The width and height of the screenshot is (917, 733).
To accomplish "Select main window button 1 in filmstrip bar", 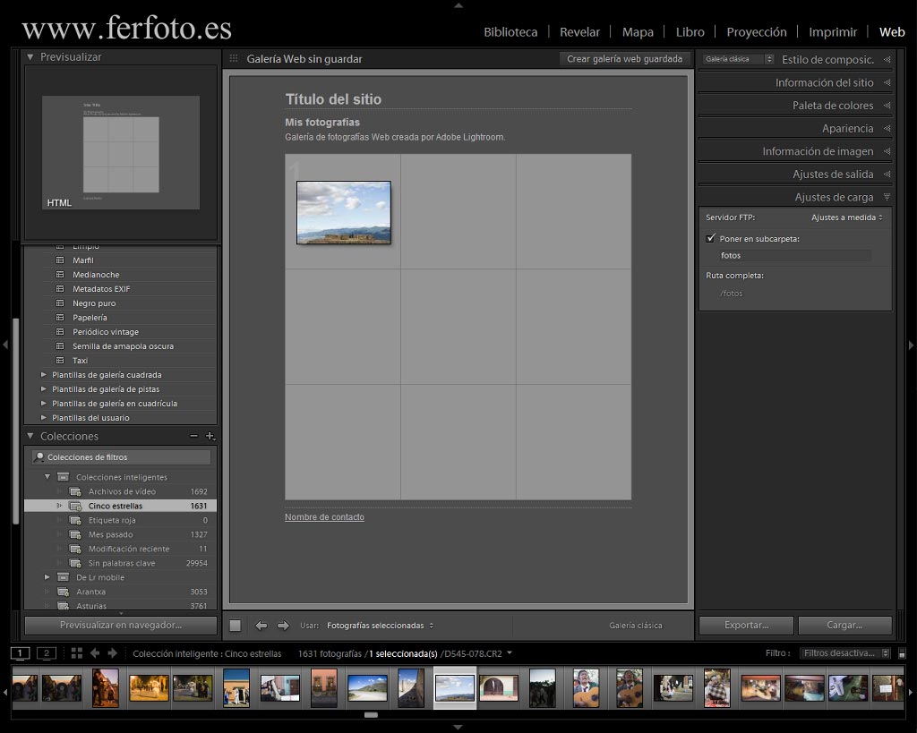I will pos(20,653).
